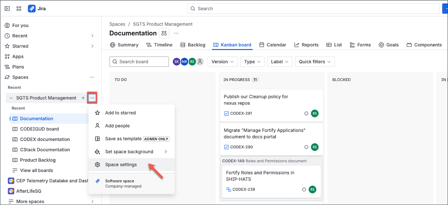Click the Jira logo
448x205 pixels.
[x=37, y=9]
